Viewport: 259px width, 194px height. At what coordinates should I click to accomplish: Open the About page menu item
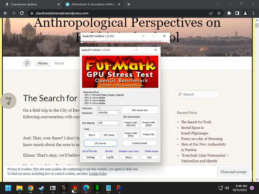pos(59,63)
